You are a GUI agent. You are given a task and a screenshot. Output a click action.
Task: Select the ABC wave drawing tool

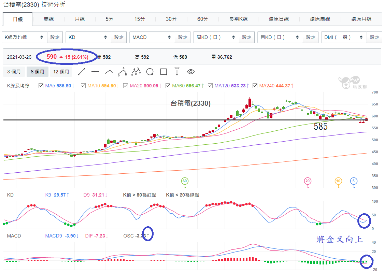[x=123, y=72]
